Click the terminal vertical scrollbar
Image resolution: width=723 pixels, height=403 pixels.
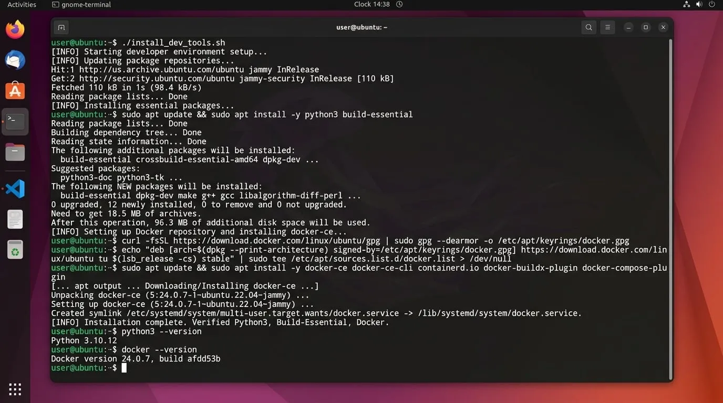pyautogui.click(x=670, y=208)
